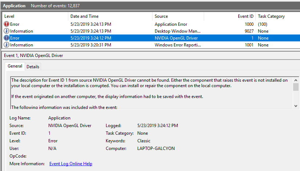Switch to the Details tab
Viewport: 300px width, 171px height.
tap(33, 67)
